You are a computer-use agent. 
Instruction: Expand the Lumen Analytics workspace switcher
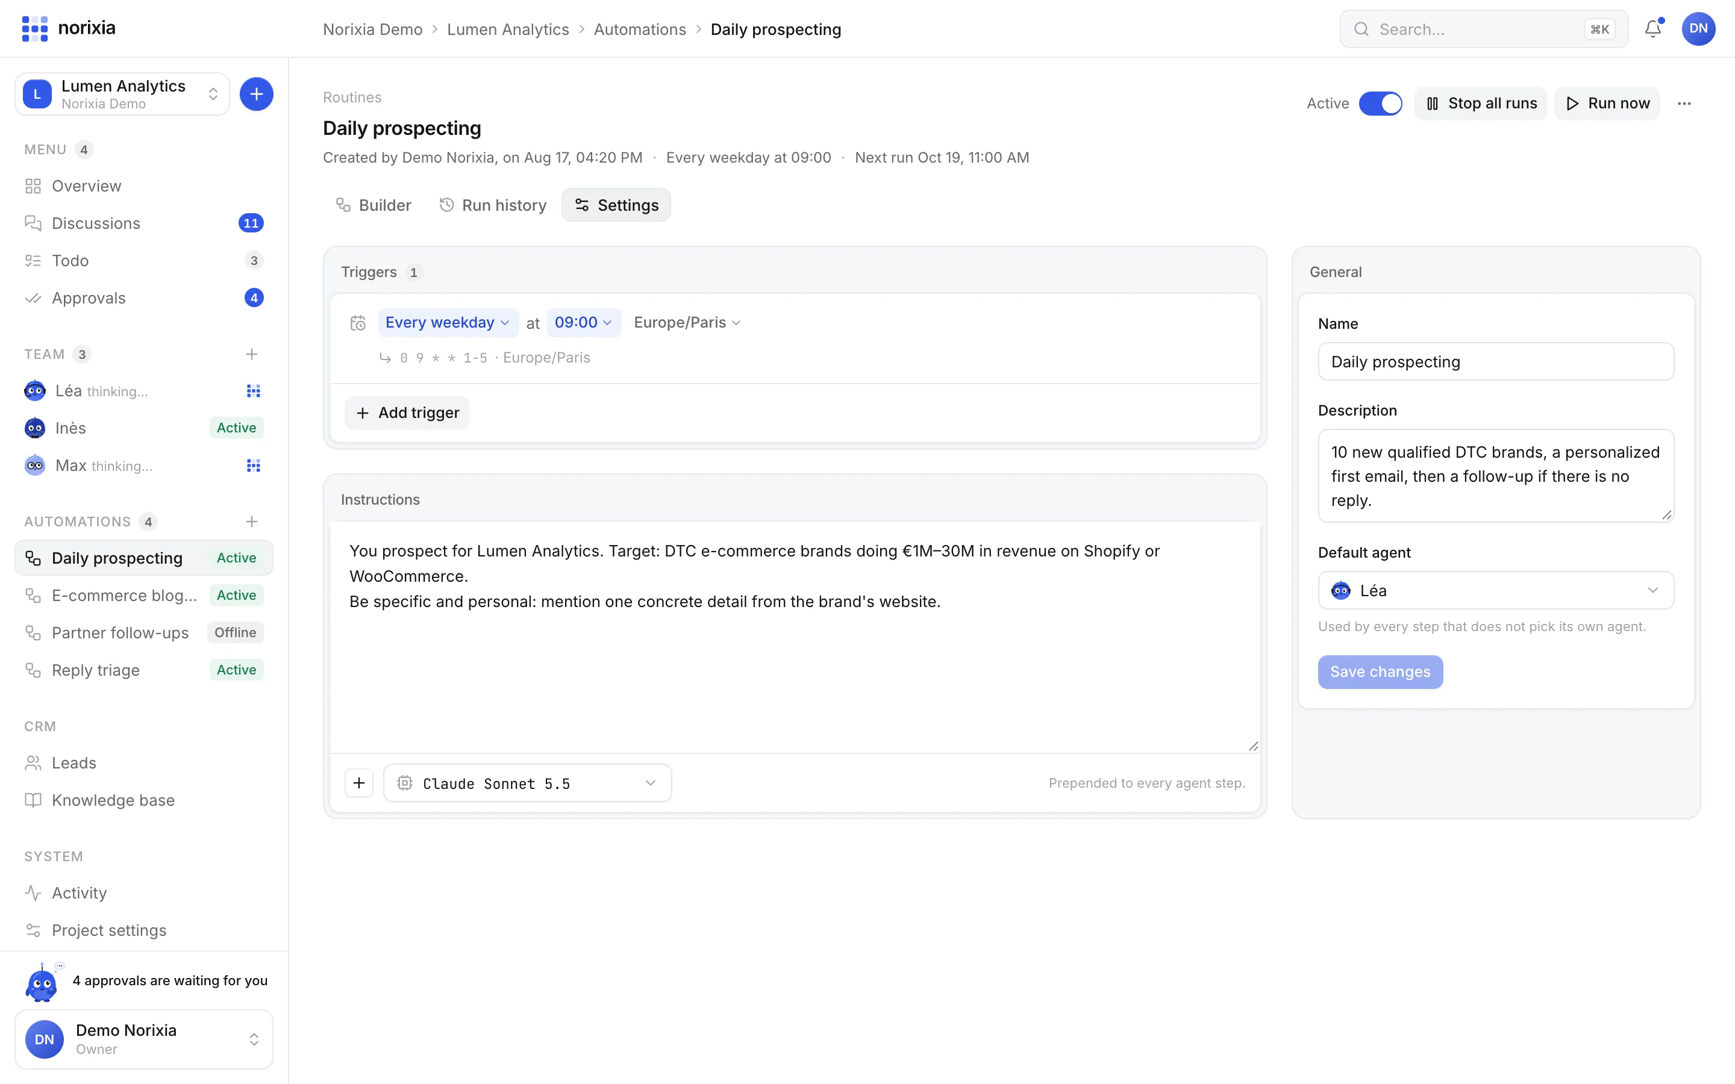pos(123,94)
